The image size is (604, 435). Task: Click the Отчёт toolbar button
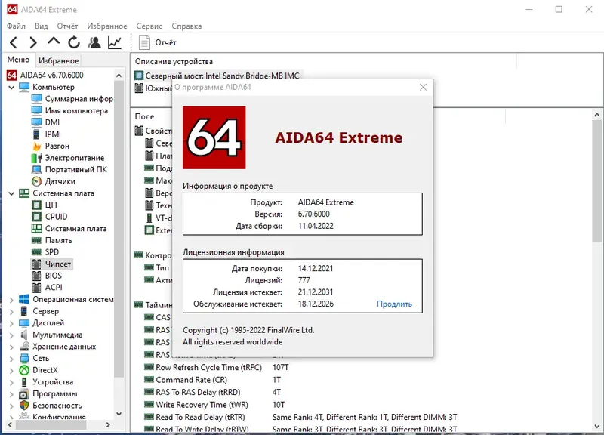[x=156, y=43]
